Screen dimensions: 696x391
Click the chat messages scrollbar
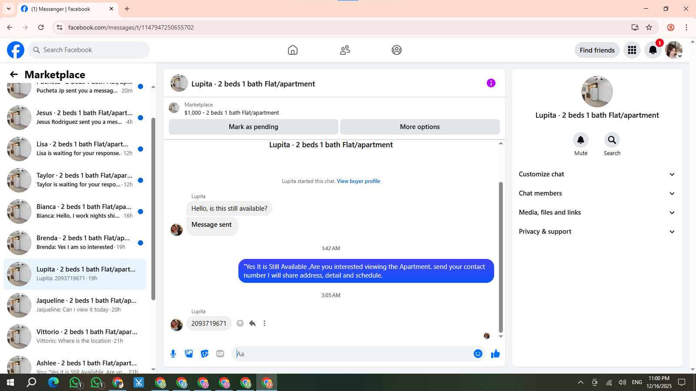501,257
